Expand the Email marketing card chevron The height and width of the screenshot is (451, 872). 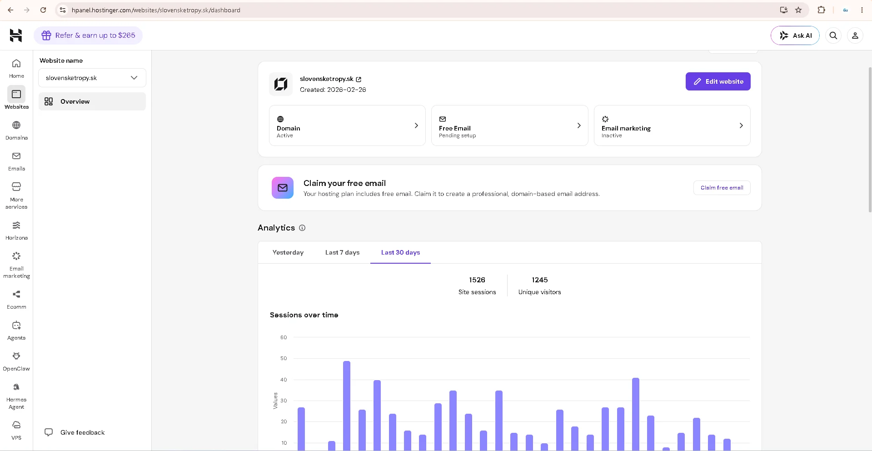(741, 125)
